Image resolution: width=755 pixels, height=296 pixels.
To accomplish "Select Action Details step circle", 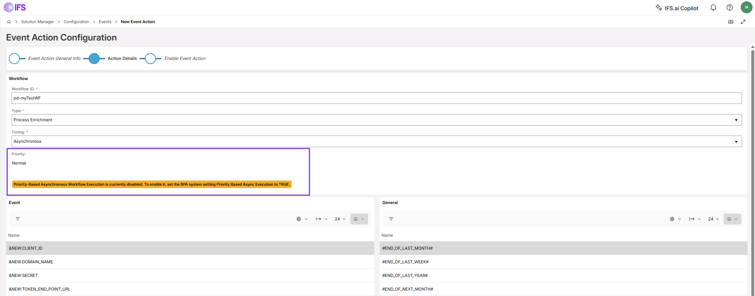I will click(94, 59).
